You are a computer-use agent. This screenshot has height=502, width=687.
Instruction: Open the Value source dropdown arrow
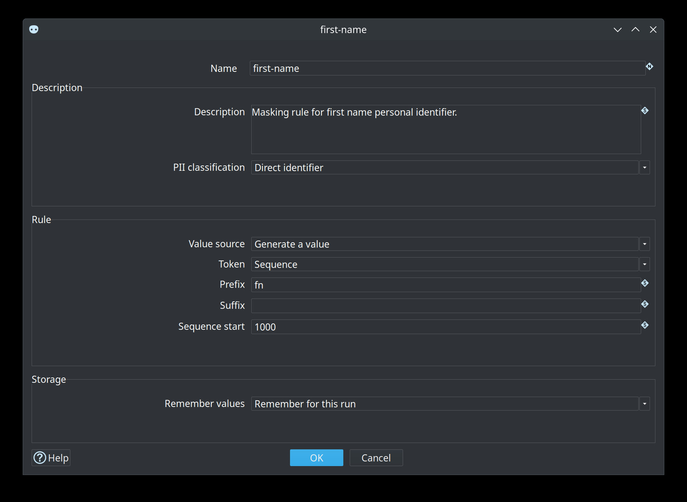645,244
